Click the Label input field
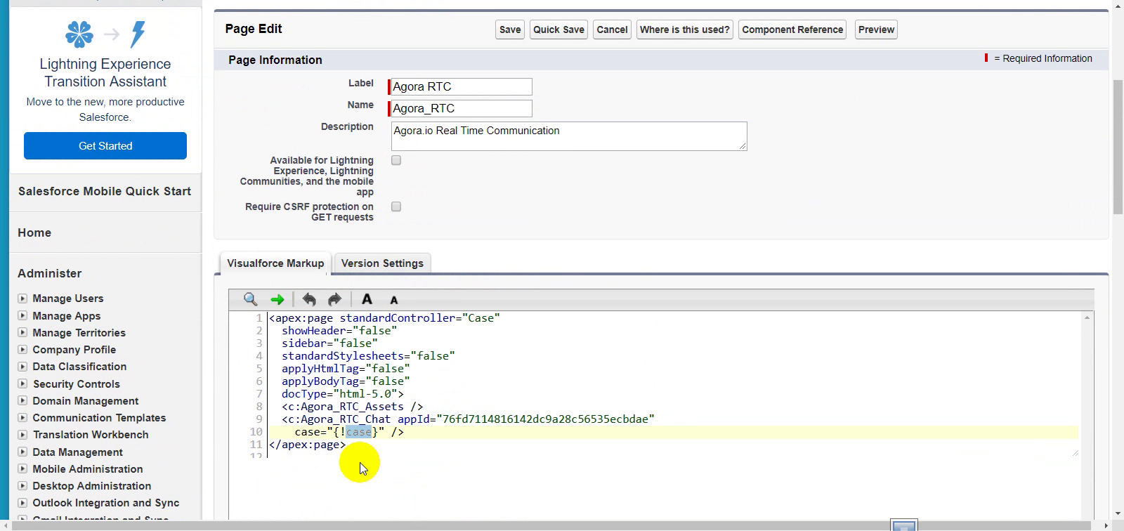 461,87
